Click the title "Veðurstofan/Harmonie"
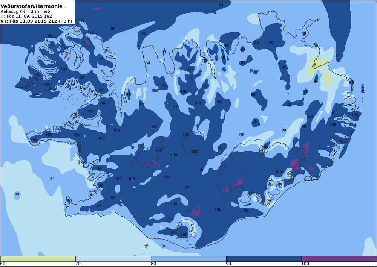The width and height of the screenshot is (377, 267). coord(31,6)
